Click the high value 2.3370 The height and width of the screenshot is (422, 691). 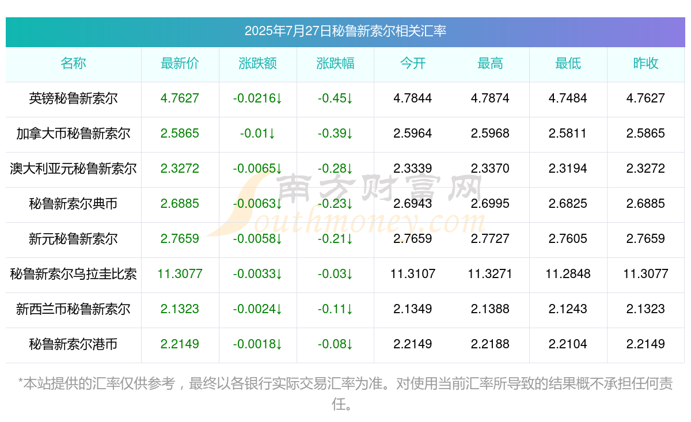click(490, 169)
